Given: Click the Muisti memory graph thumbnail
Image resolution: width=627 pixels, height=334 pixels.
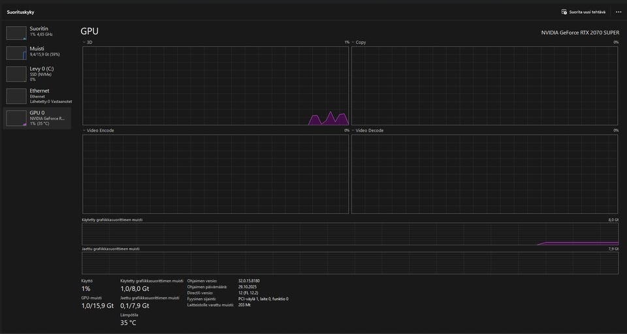Looking at the screenshot, I should point(16,53).
